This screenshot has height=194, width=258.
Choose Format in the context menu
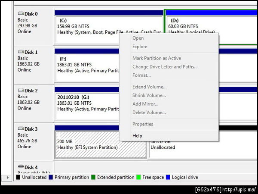click(169, 75)
